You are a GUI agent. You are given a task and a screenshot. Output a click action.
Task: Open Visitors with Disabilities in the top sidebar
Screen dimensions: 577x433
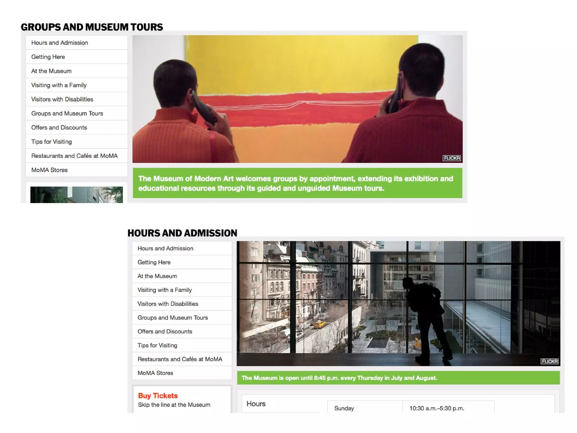click(x=62, y=99)
